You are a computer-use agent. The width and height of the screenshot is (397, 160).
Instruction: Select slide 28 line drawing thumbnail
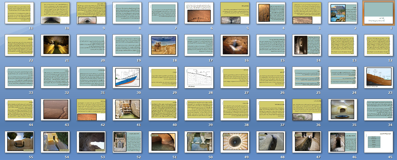point(199,77)
